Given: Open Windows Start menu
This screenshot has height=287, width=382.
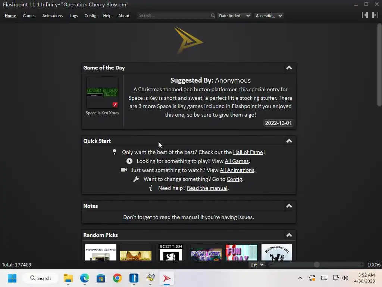Looking at the screenshot, I should (12, 278).
